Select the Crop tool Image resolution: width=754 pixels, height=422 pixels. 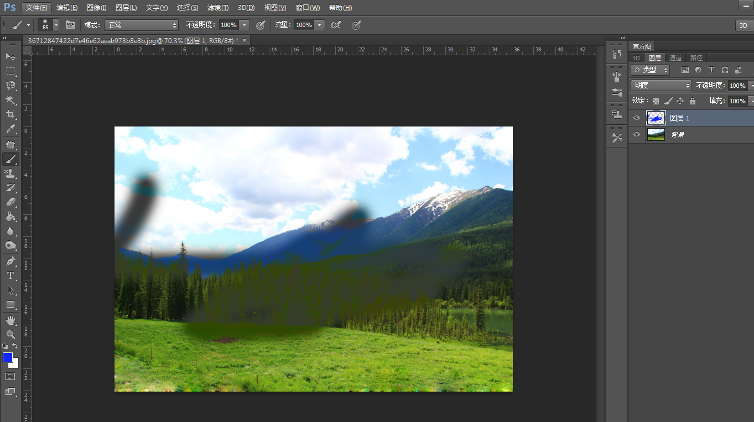[x=11, y=114]
